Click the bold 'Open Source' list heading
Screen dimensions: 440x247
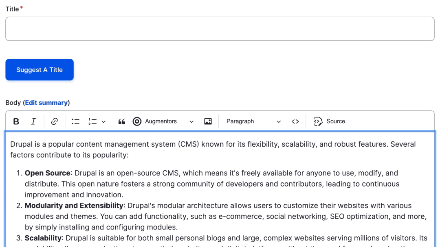(x=47, y=173)
